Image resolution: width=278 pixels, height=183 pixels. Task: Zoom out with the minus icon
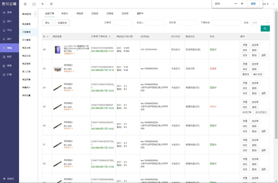[x=236, y=4]
